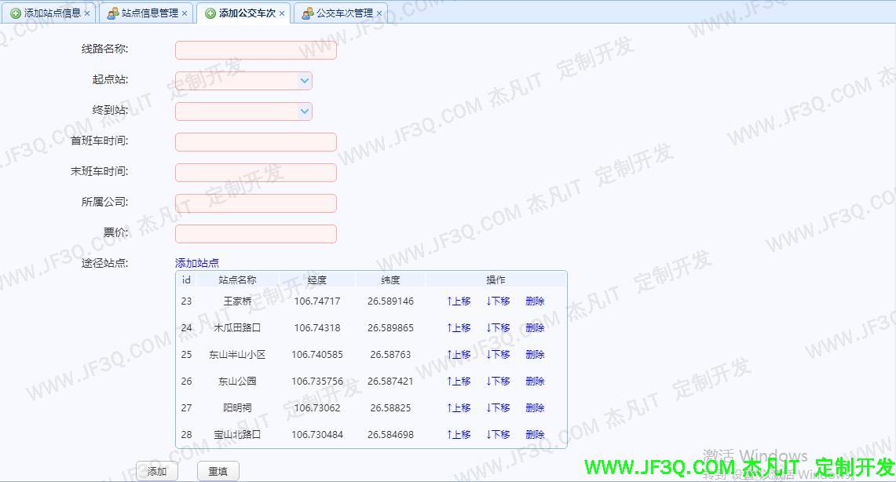Viewport: 896px width, 482px height.
Task: Click the 重填 reset button
Action: (x=218, y=471)
